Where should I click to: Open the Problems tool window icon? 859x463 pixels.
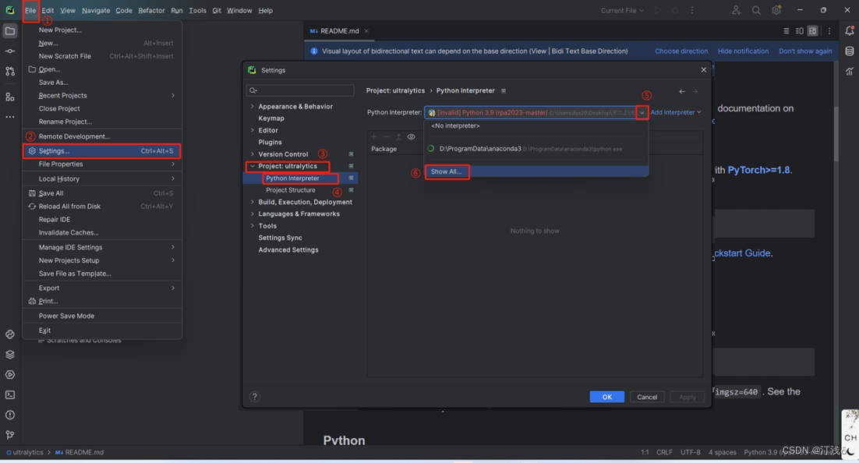click(x=10, y=415)
